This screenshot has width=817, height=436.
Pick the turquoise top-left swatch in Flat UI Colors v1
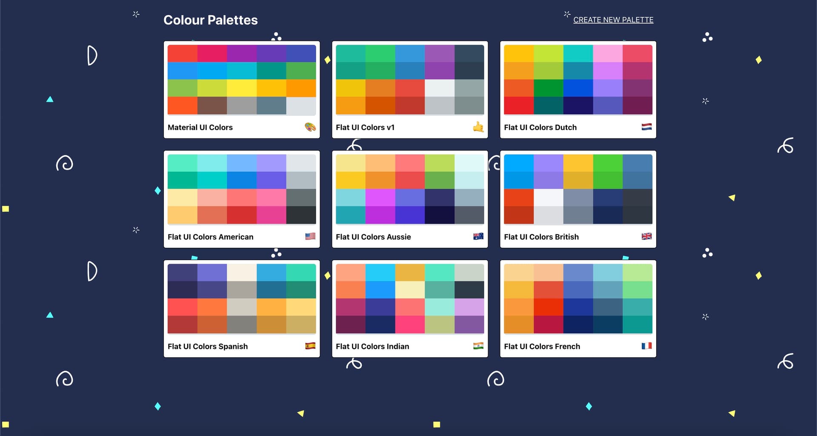pos(351,54)
